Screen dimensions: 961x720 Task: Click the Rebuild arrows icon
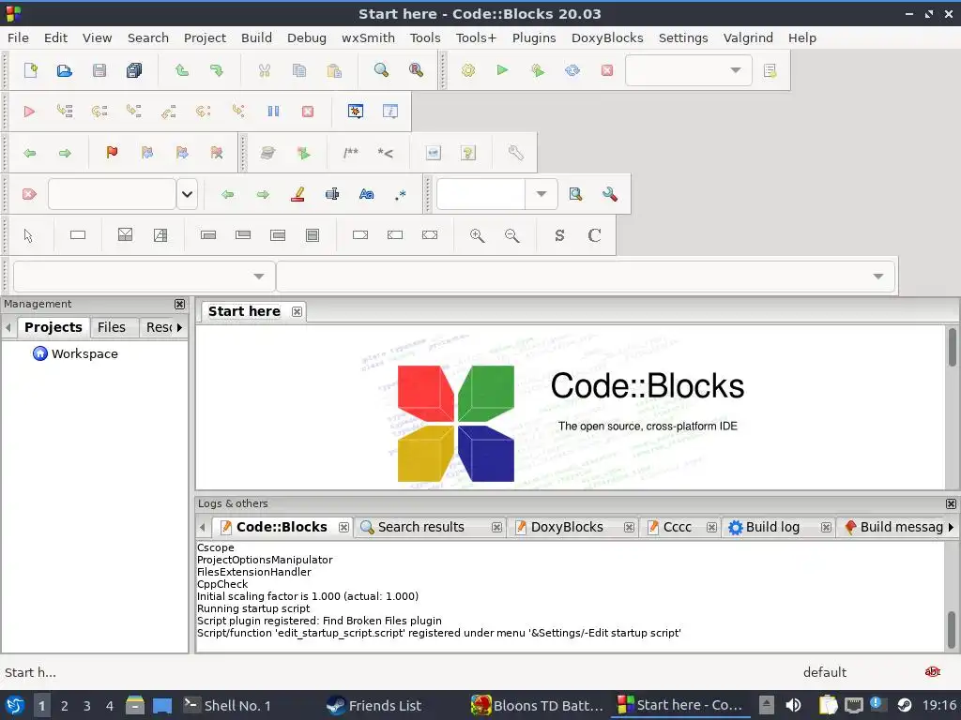point(572,70)
